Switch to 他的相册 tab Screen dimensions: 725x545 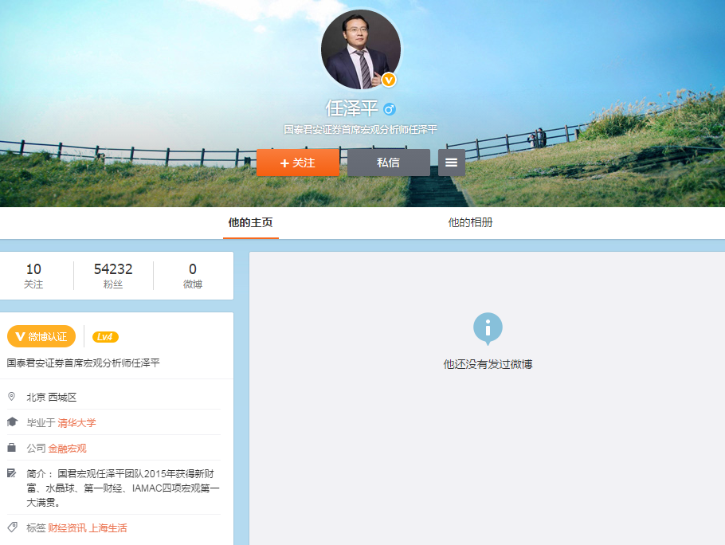click(470, 223)
